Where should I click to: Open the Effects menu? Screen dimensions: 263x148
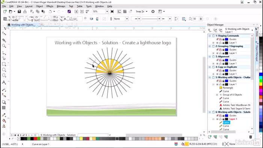coord(50,6)
